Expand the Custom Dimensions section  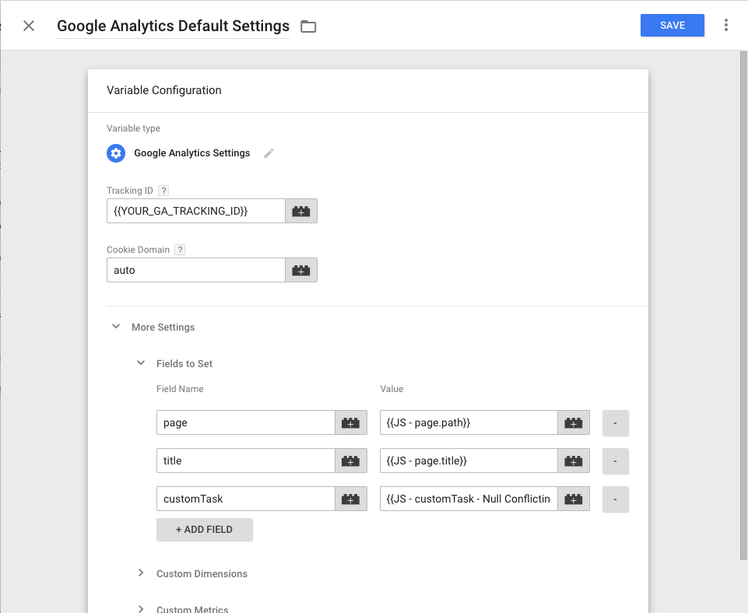pos(141,573)
